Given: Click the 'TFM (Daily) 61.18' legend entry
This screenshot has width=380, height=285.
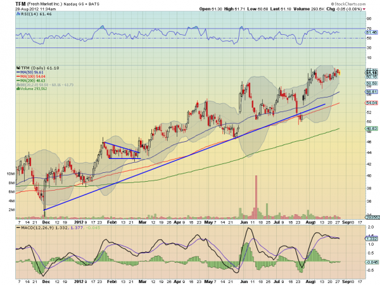Looking at the screenshot, I should (x=40, y=68).
